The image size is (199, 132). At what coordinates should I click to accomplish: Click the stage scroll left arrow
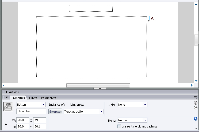tap(4, 85)
